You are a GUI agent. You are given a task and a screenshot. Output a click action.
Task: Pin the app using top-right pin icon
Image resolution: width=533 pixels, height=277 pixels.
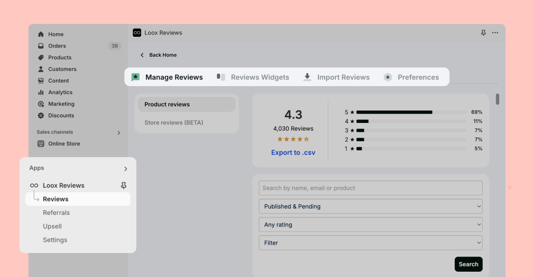pyautogui.click(x=483, y=33)
